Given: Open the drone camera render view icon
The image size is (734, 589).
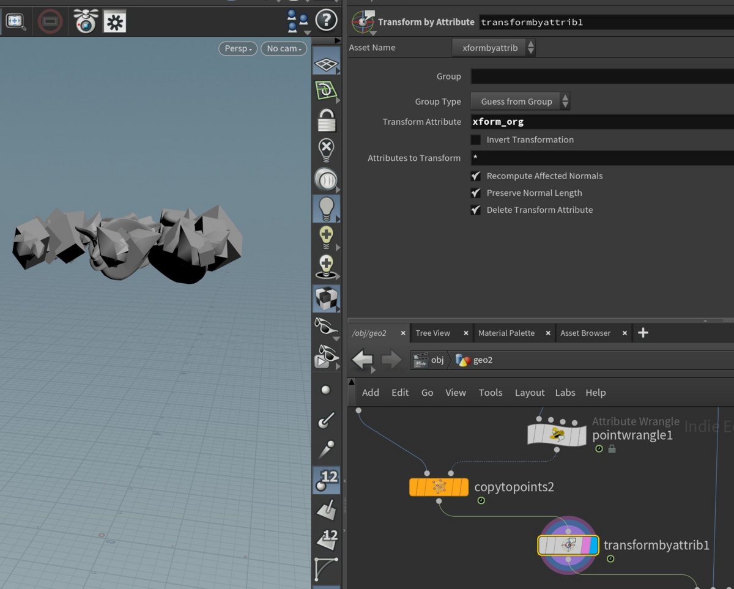Looking at the screenshot, I should pyautogui.click(x=86, y=21).
